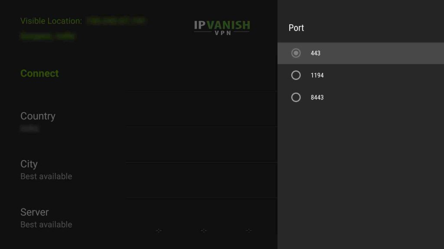
Task: Select the 1194 port radio button
Action: tap(296, 75)
